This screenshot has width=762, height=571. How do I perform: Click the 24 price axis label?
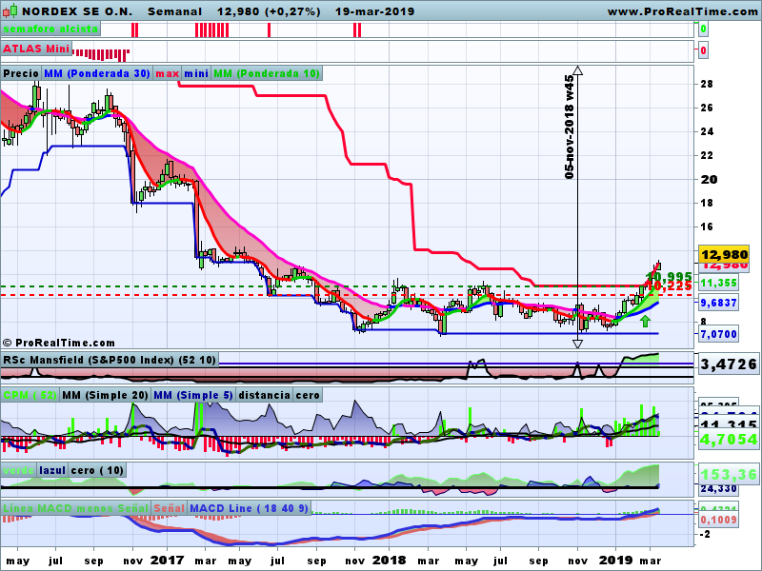click(707, 131)
